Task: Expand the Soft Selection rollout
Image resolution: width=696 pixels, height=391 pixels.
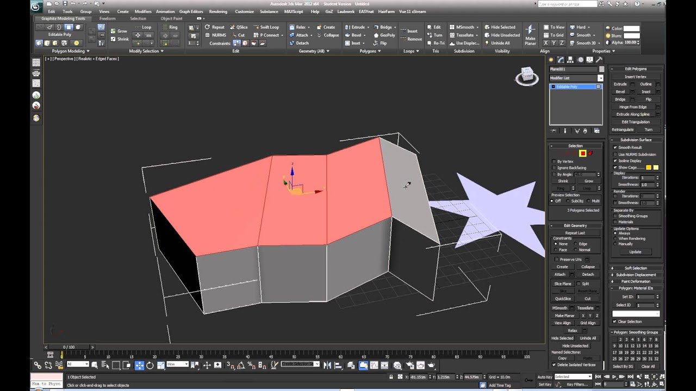Action: 636,268
